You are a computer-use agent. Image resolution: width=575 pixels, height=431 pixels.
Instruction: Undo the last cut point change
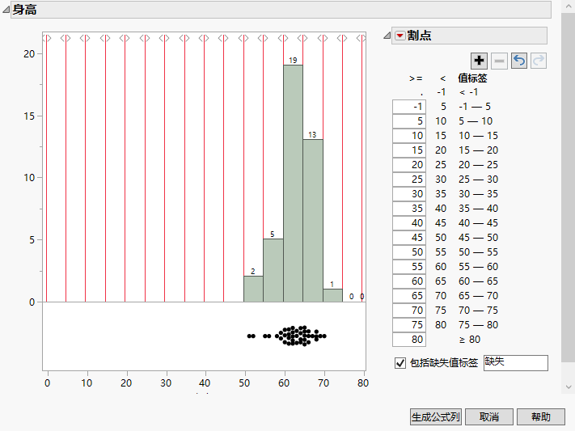click(x=519, y=61)
